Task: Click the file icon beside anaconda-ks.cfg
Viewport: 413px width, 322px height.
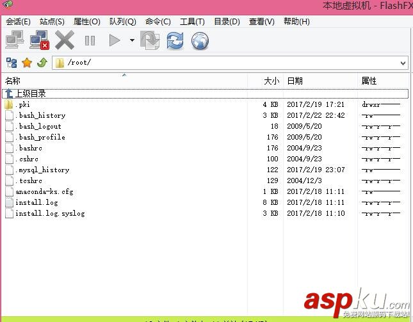Action: (x=9, y=191)
